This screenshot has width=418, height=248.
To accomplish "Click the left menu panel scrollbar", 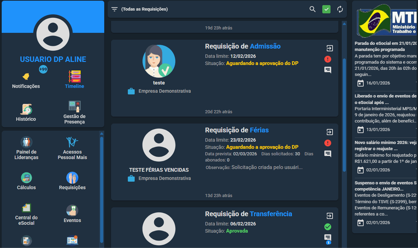I will [x=102, y=189].
